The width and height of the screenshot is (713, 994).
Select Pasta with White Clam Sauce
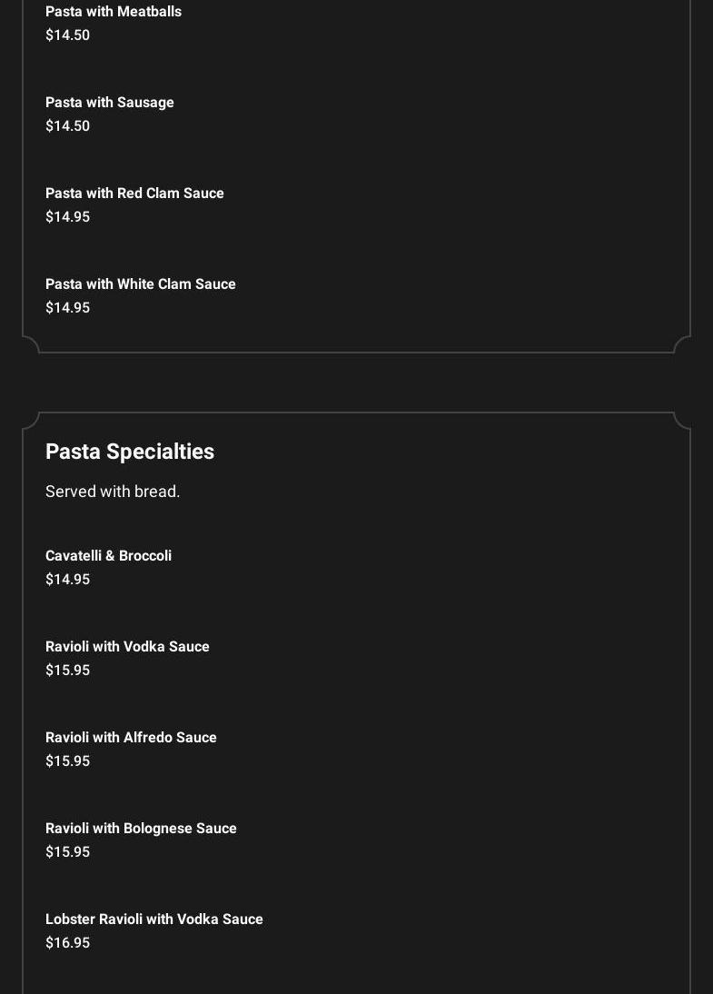141,284
